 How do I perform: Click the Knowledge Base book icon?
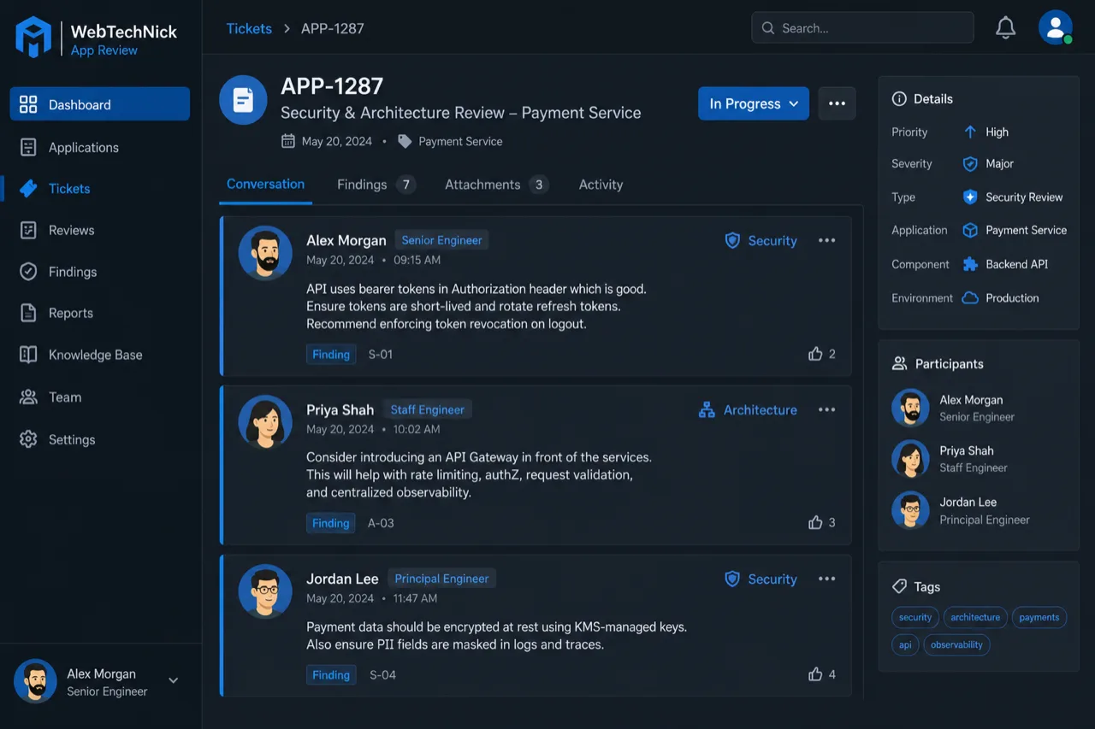click(x=28, y=355)
